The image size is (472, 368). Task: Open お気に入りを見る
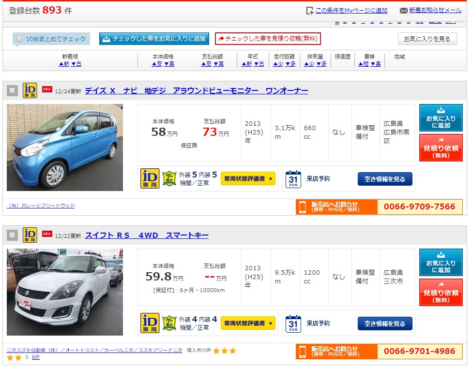point(427,39)
